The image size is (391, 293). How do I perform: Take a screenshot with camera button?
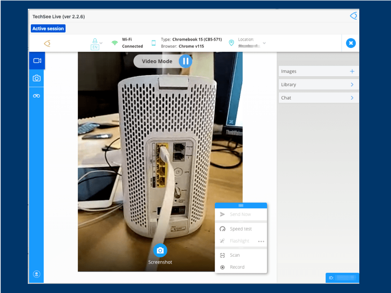coord(160,251)
